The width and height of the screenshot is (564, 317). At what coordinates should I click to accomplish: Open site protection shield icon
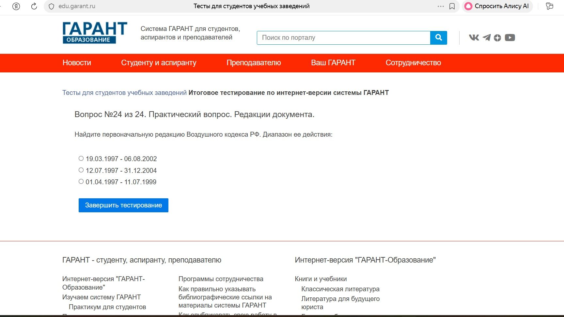tap(51, 6)
